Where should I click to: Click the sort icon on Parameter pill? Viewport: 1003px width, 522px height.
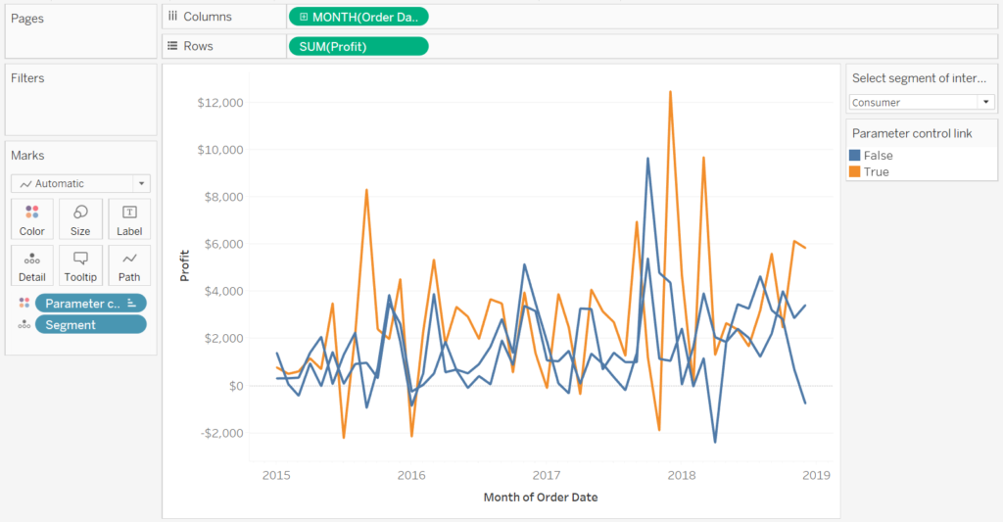[132, 304]
